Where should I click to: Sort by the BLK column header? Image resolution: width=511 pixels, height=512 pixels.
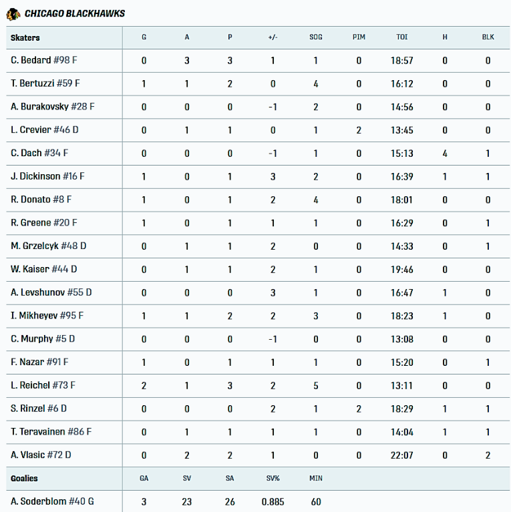(x=488, y=37)
